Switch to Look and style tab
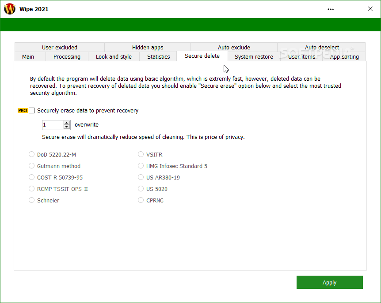 [114, 56]
